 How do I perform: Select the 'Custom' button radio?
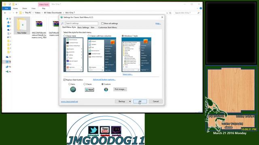(x=102, y=84)
